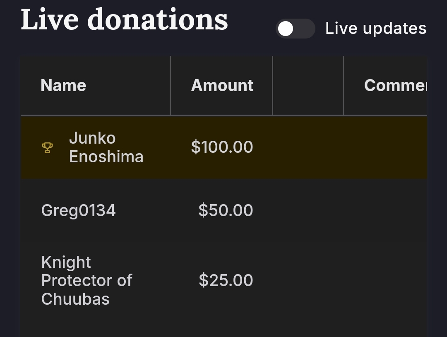Image resolution: width=447 pixels, height=337 pixels.
Task: Grab the divider between Name and Amount headers
Action: pos(170,85)
